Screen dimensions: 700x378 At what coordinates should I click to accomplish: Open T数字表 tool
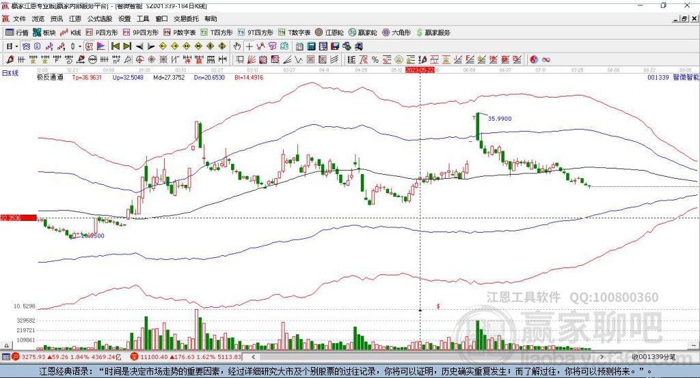(x=294, y=33)
